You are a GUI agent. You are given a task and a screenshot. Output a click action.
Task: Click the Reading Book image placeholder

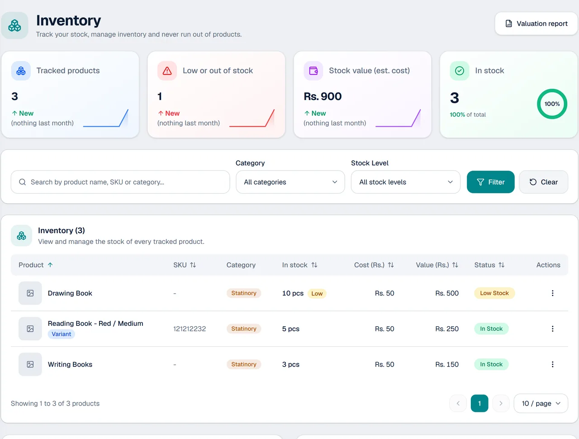[x=30, y=329]
